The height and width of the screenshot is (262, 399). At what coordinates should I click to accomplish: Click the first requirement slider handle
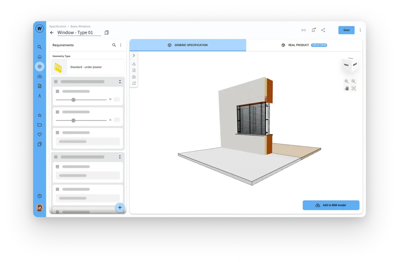point(73,100)
